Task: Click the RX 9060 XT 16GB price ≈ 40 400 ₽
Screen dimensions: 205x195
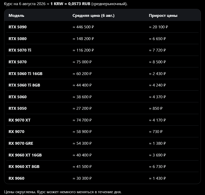Action: click(82, 155)
